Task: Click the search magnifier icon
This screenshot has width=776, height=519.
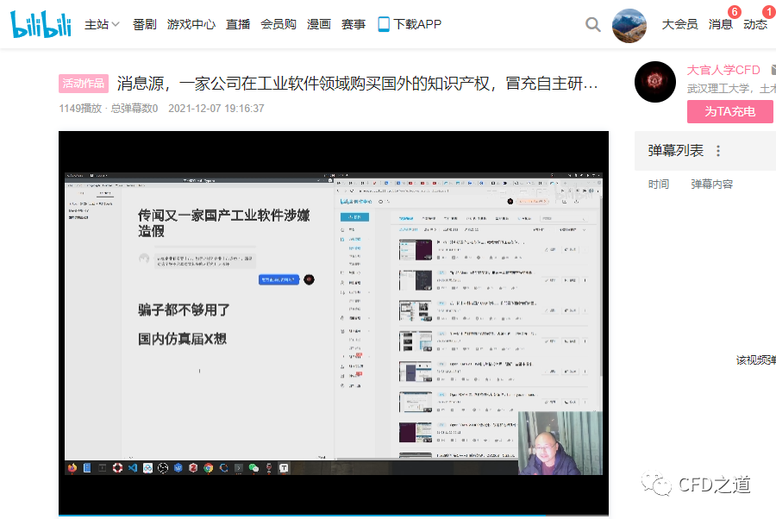Action: tap(593, 24)
